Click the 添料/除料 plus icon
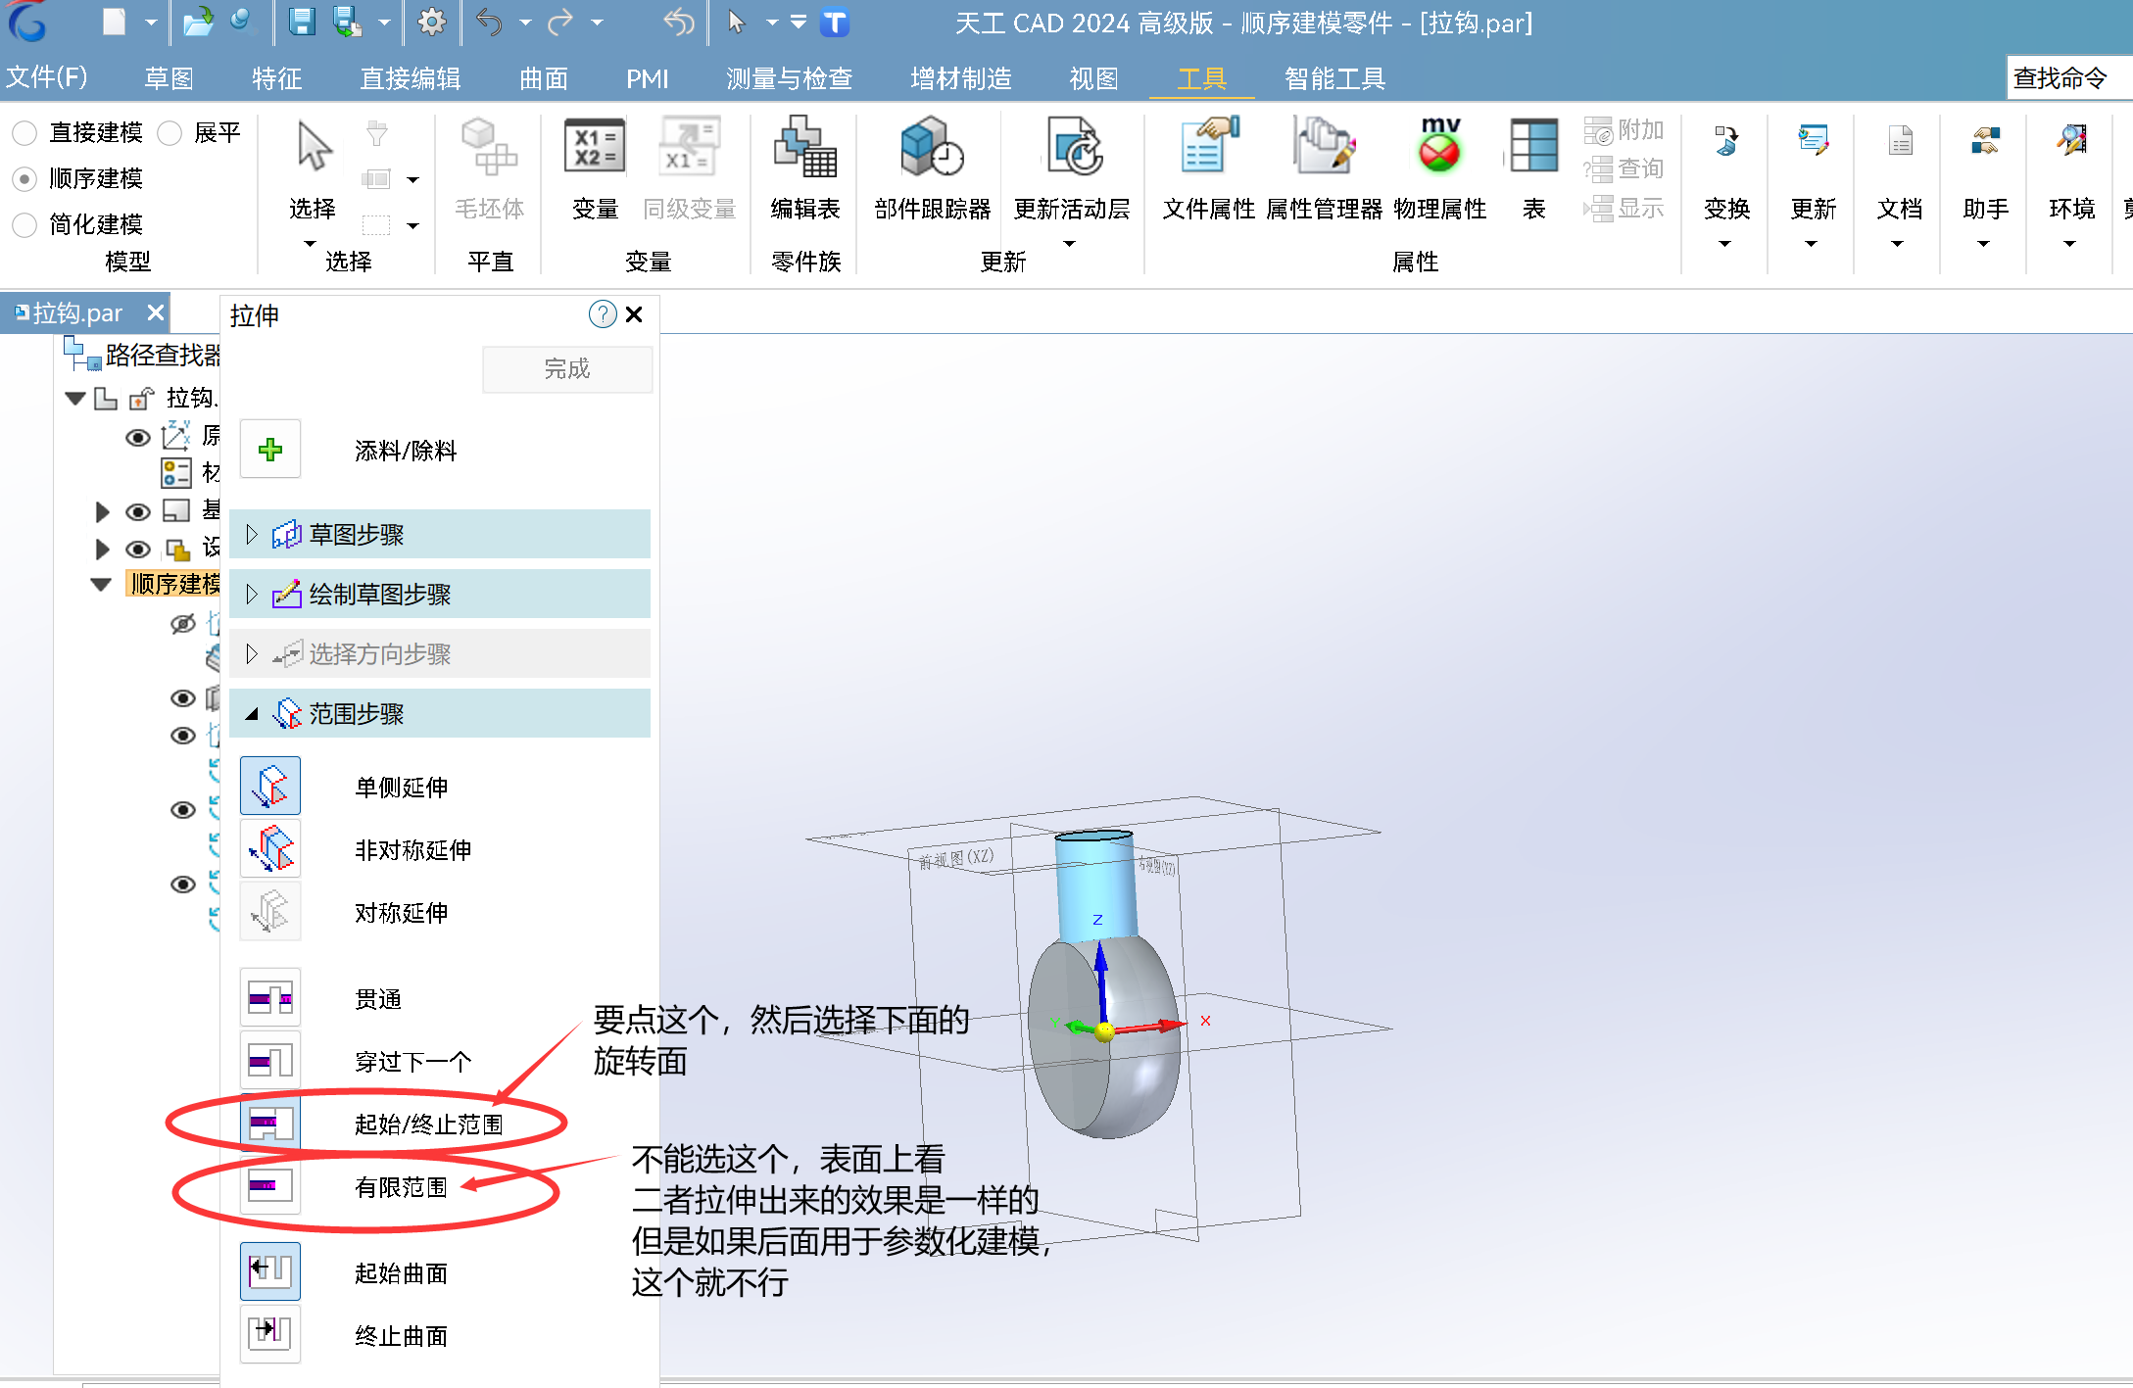 (x=270, y=450)
